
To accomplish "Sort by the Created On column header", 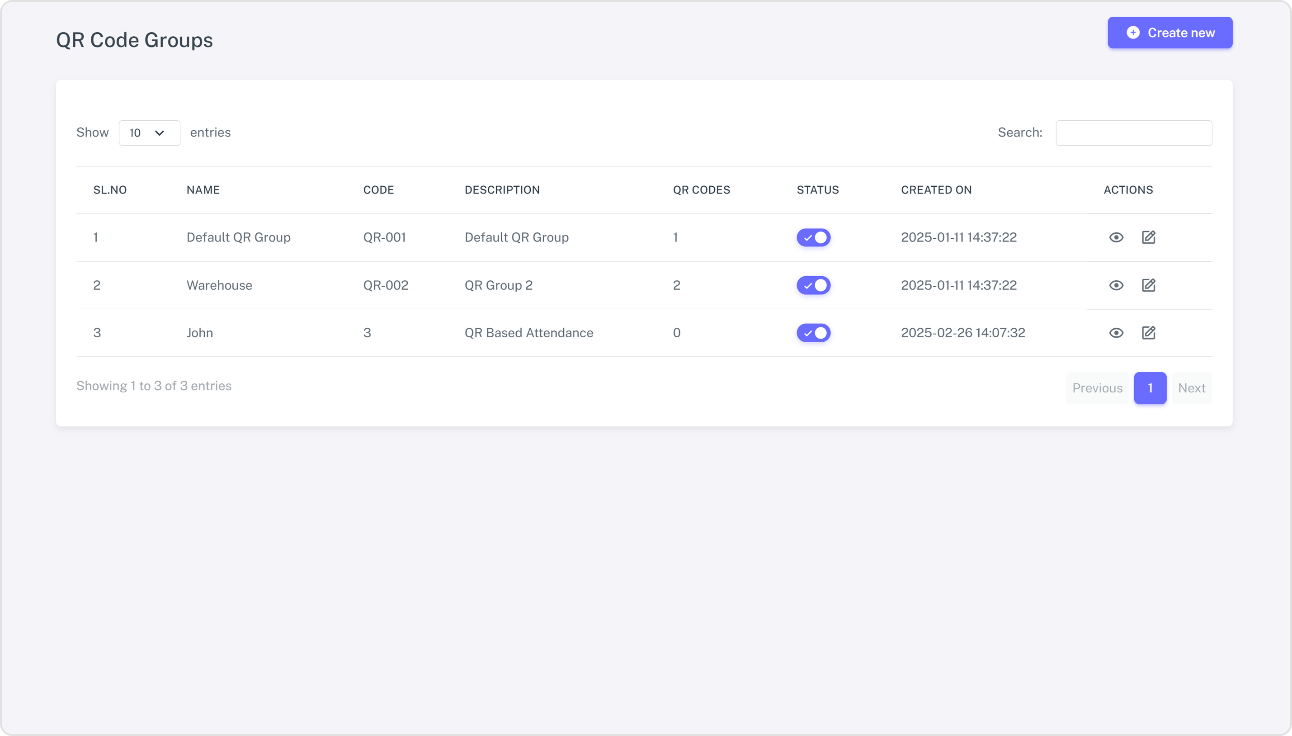I will coord(936,190).
